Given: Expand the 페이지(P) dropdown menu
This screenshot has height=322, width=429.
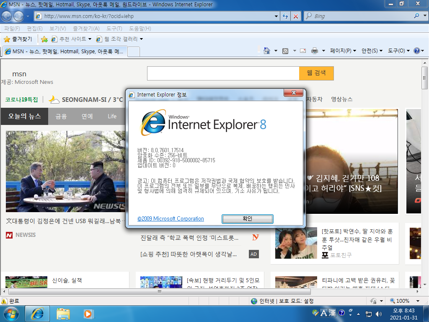Looking at the screenshot, I should coord(343,51).
